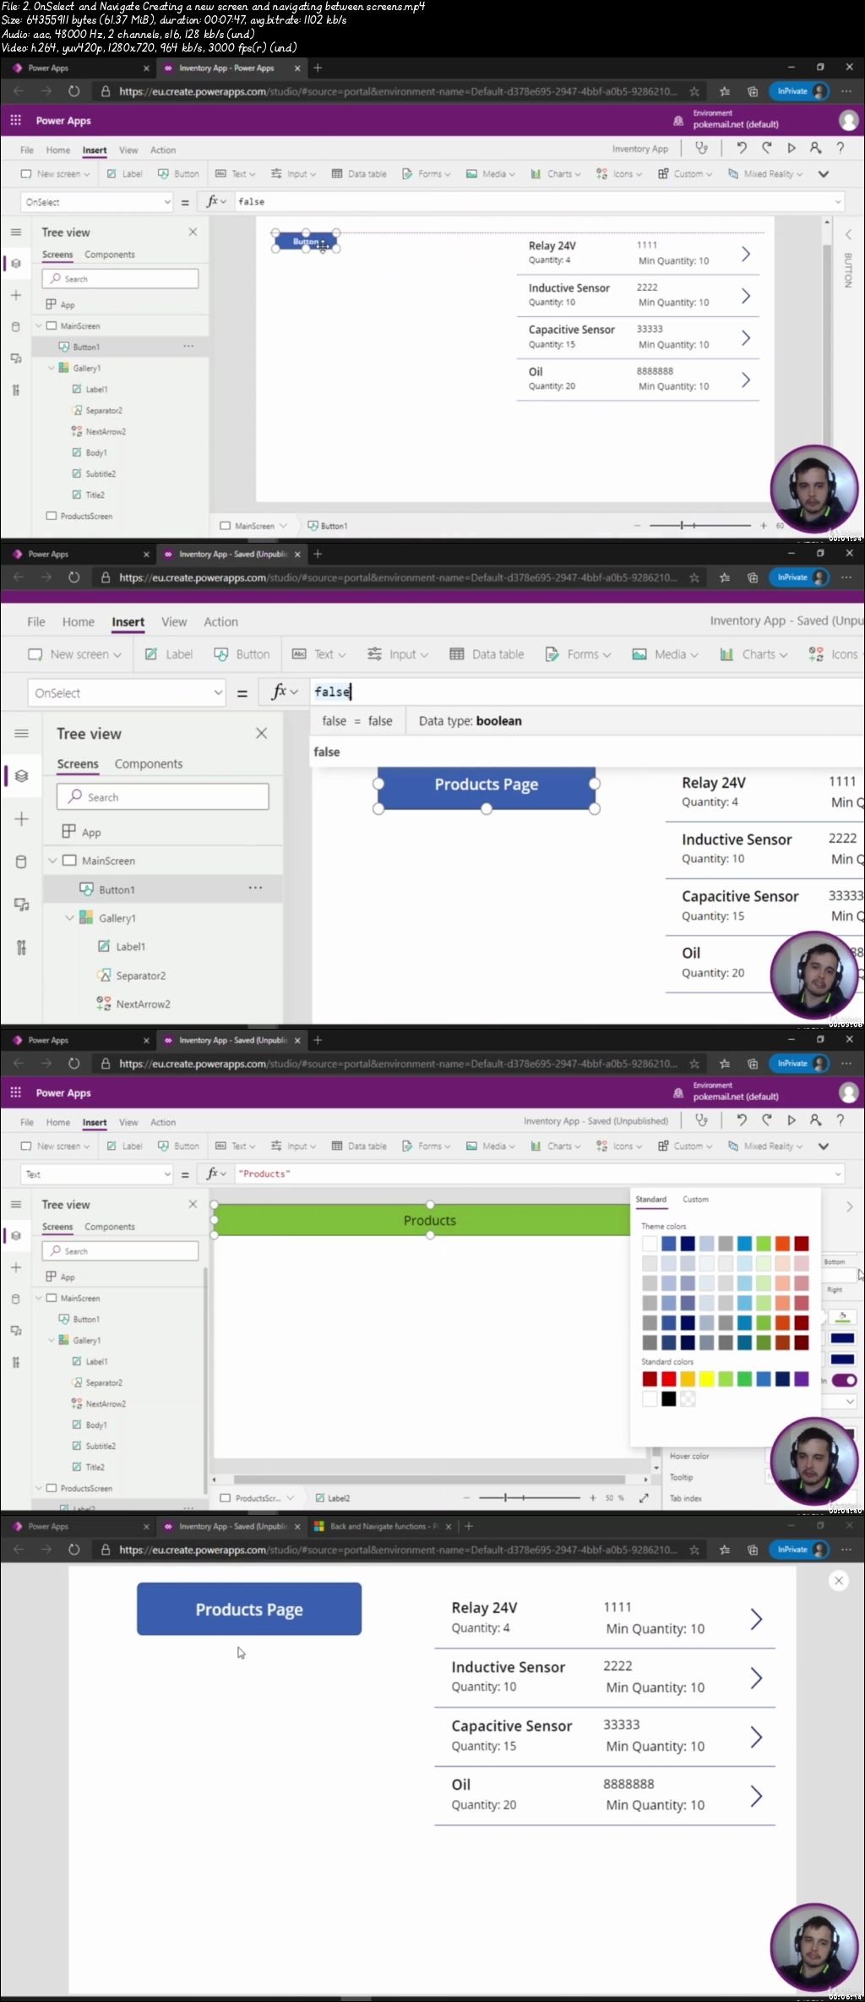
Task: Click the Oil row arrow in the bottom frame
Action: click(x=756, y=1796)
